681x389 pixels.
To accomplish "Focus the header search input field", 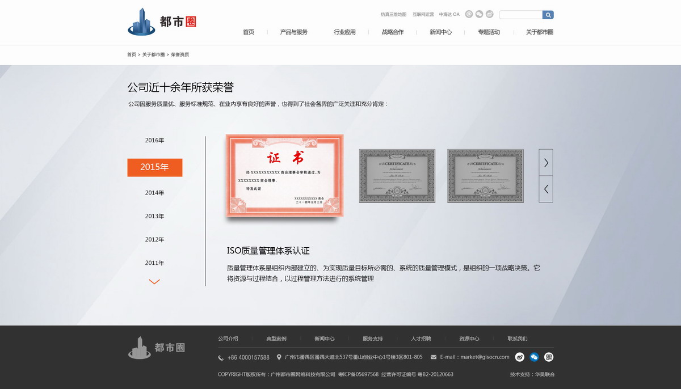I will [520, 15].
